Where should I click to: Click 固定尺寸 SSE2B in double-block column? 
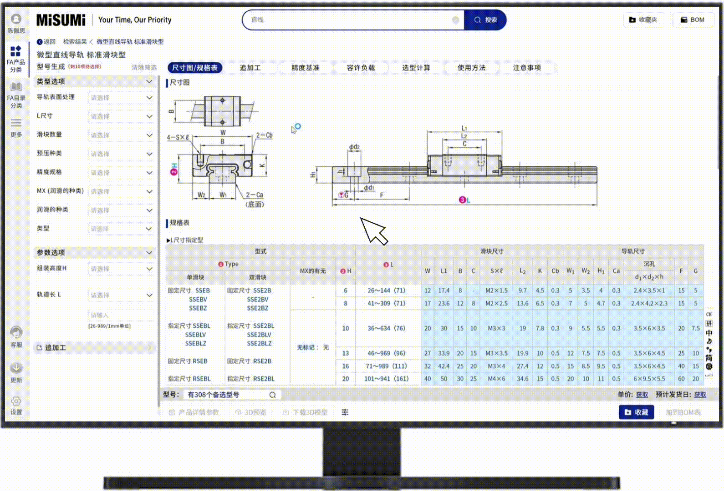(x=249, y=291)
